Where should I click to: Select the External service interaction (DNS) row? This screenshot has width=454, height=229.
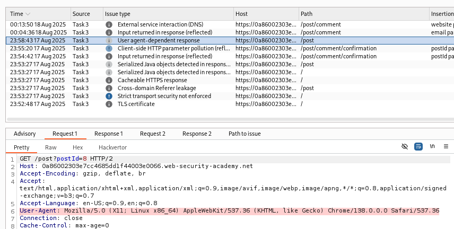[x=230, y=24]
